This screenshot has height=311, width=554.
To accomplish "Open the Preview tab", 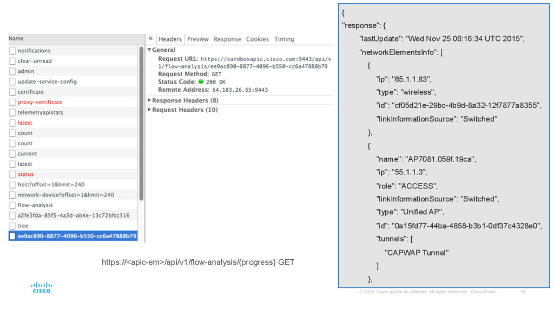I will click(x=197, y=39).
